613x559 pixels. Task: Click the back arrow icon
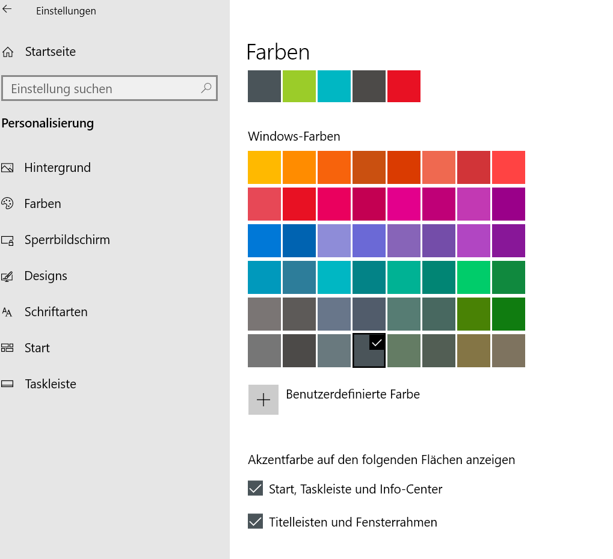[7, 10]
